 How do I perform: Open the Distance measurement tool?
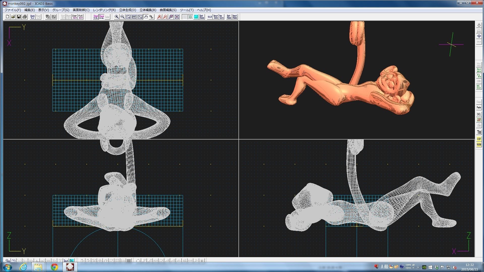(479, 70)
